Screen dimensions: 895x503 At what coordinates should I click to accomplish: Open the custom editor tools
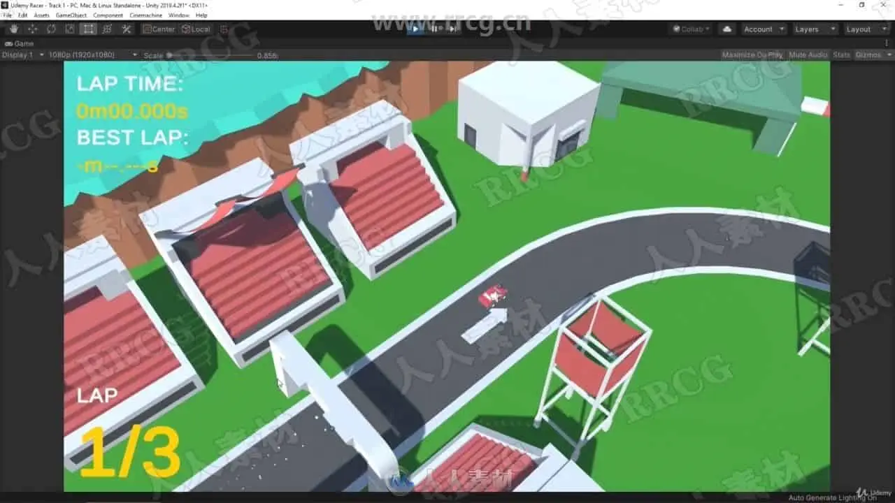point(126,29)
